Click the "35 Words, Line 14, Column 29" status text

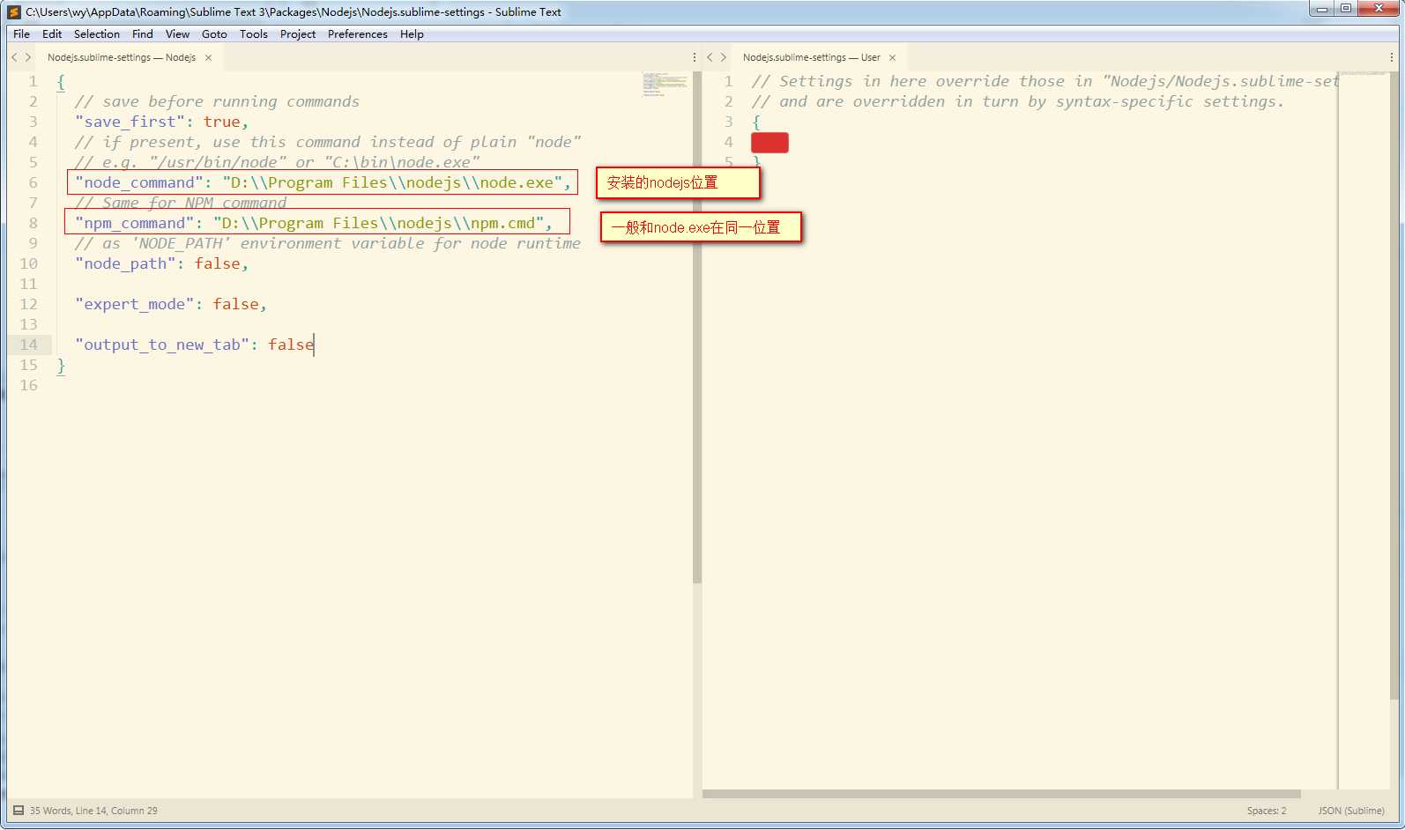[93, 811]
